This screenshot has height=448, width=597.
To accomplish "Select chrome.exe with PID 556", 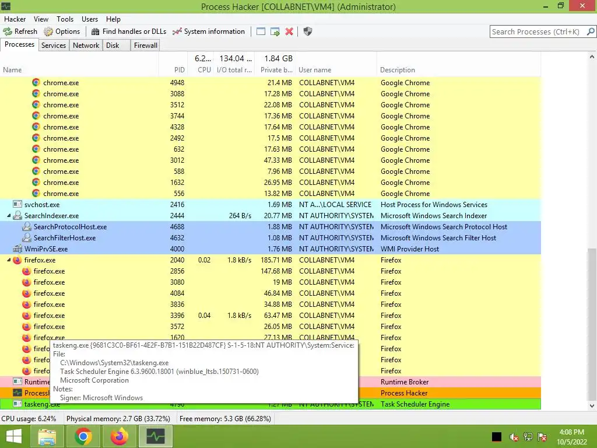I will click(271, 193).
